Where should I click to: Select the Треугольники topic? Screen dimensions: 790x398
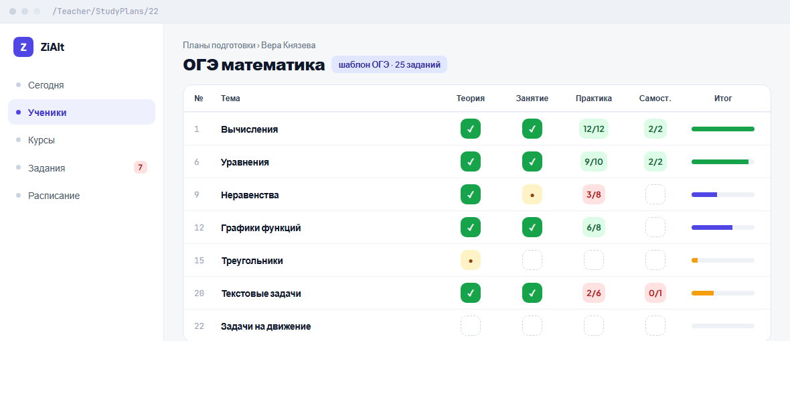coord(252,261)
